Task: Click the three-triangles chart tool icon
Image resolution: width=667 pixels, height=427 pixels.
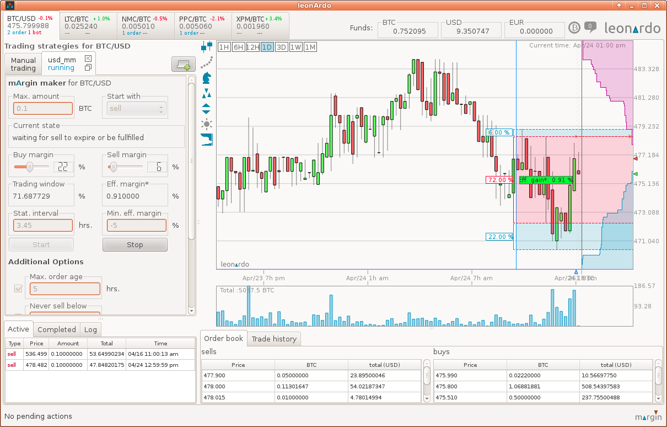Action: tap(207, 93)
